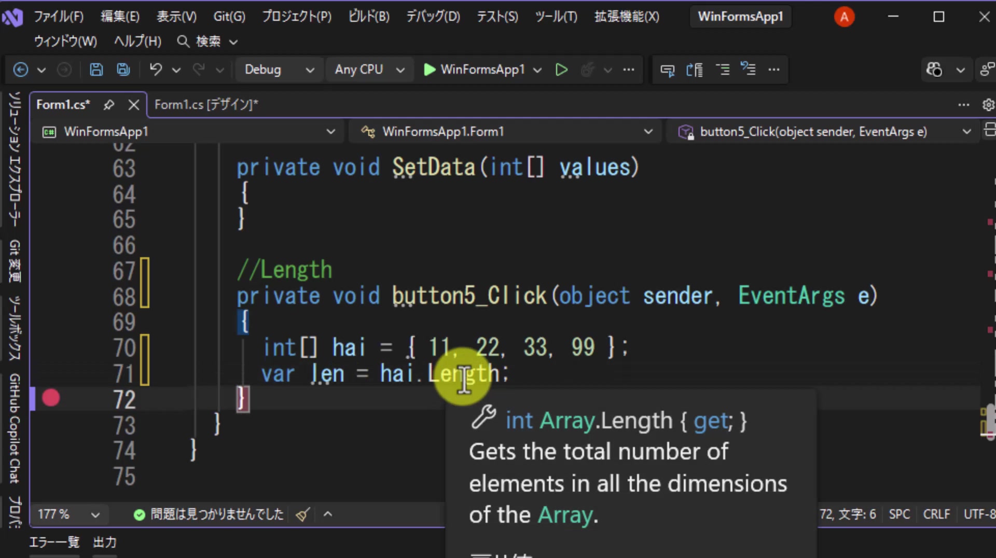Click the CRLF line ending indicator
The image size is (996, 558).
936,514
